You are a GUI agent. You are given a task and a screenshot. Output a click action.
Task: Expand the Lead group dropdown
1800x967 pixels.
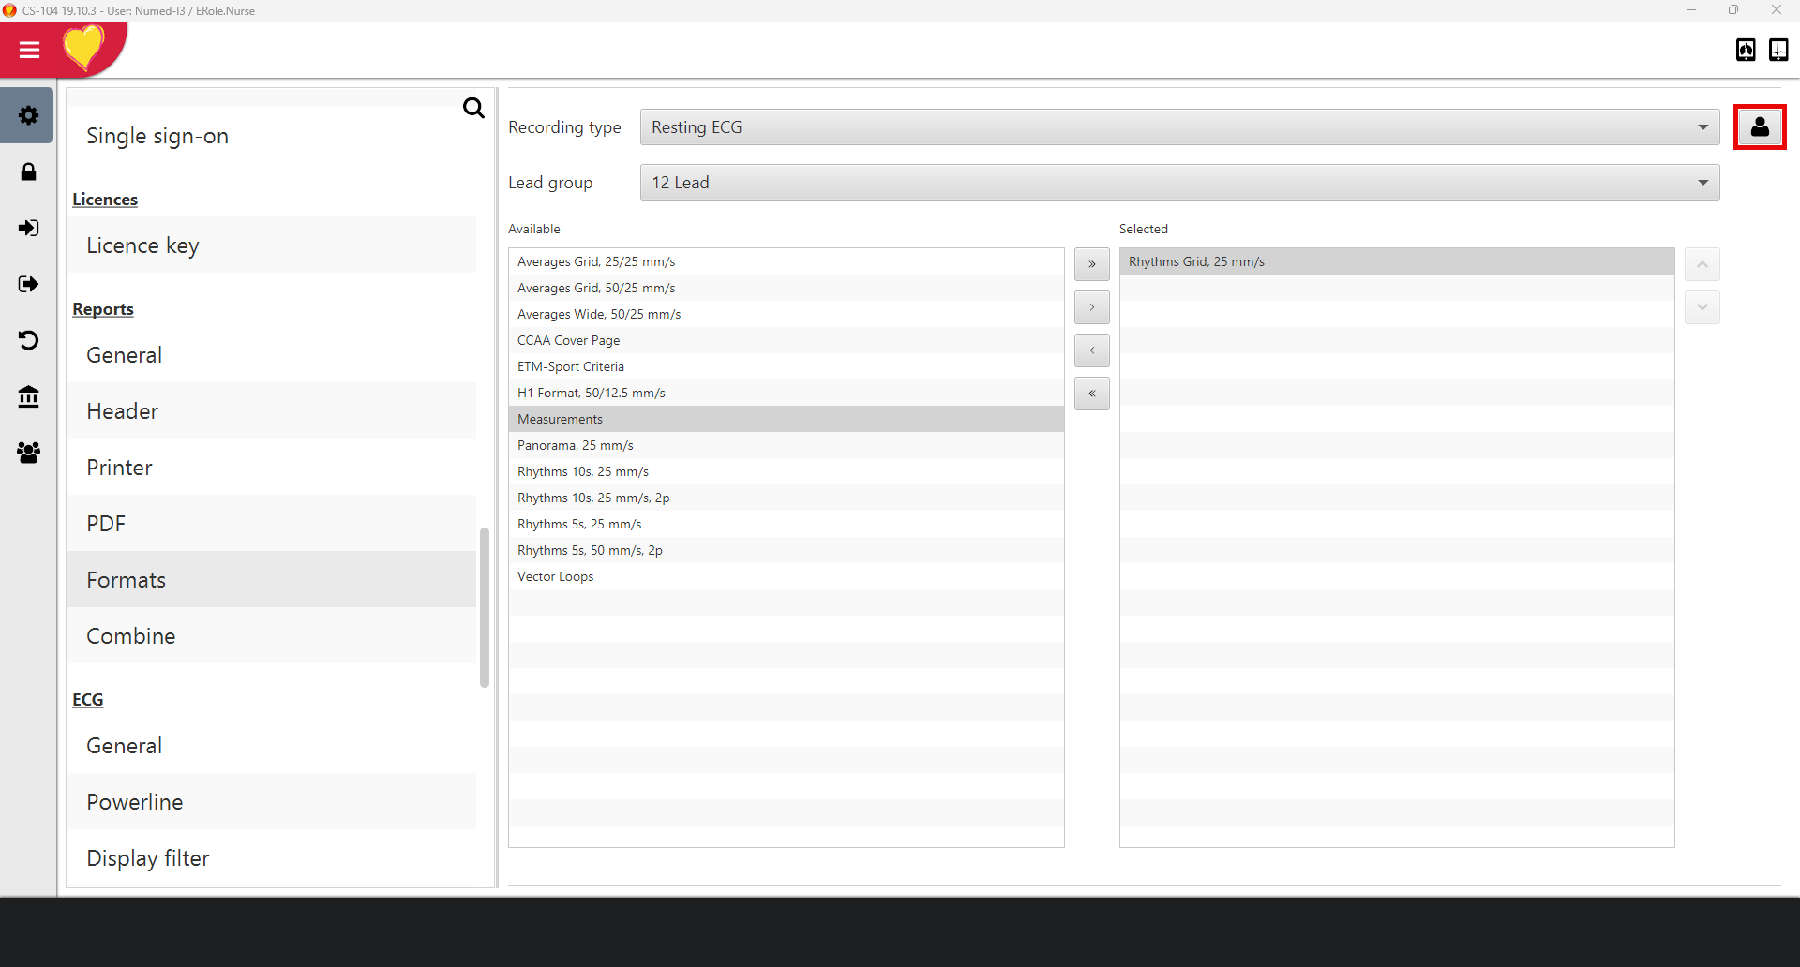coord(1179,183)
